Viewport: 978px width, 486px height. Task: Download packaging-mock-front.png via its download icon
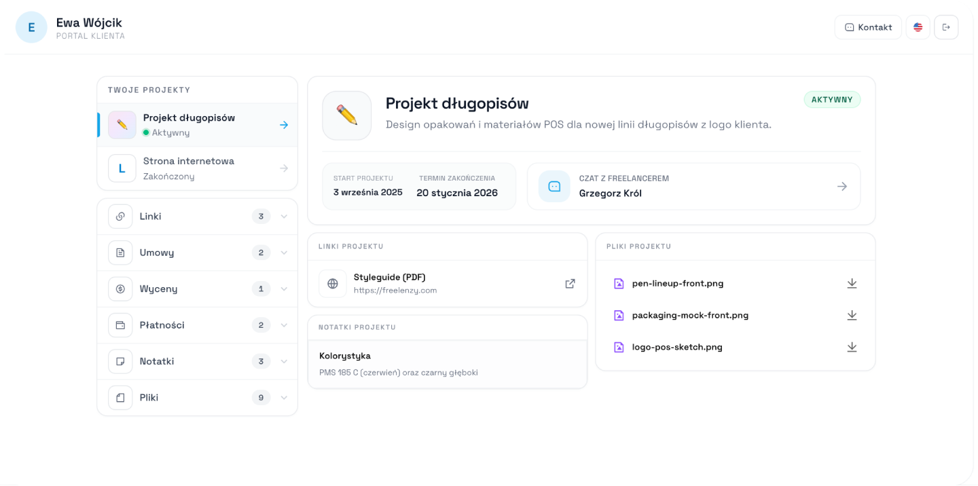click(852, 315)
